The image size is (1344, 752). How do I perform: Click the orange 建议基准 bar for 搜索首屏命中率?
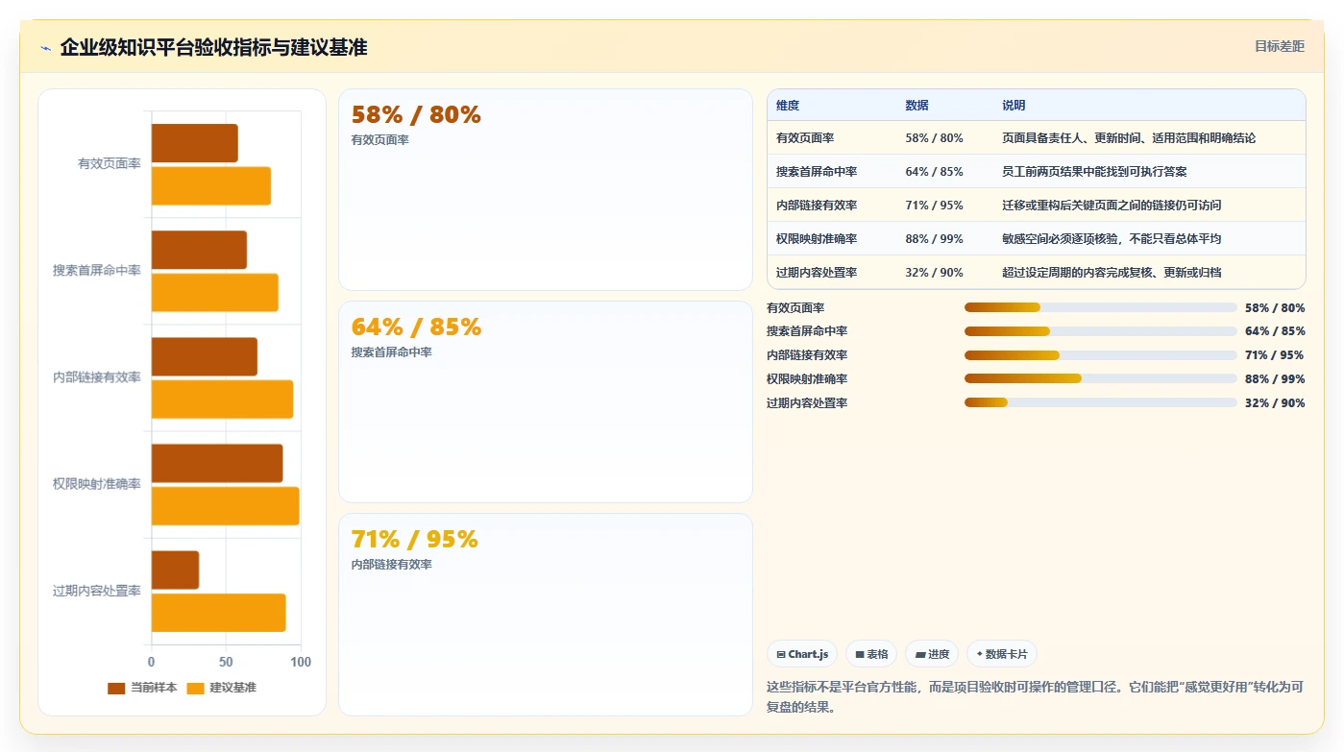pyautogui.click(x=214, y=293)
